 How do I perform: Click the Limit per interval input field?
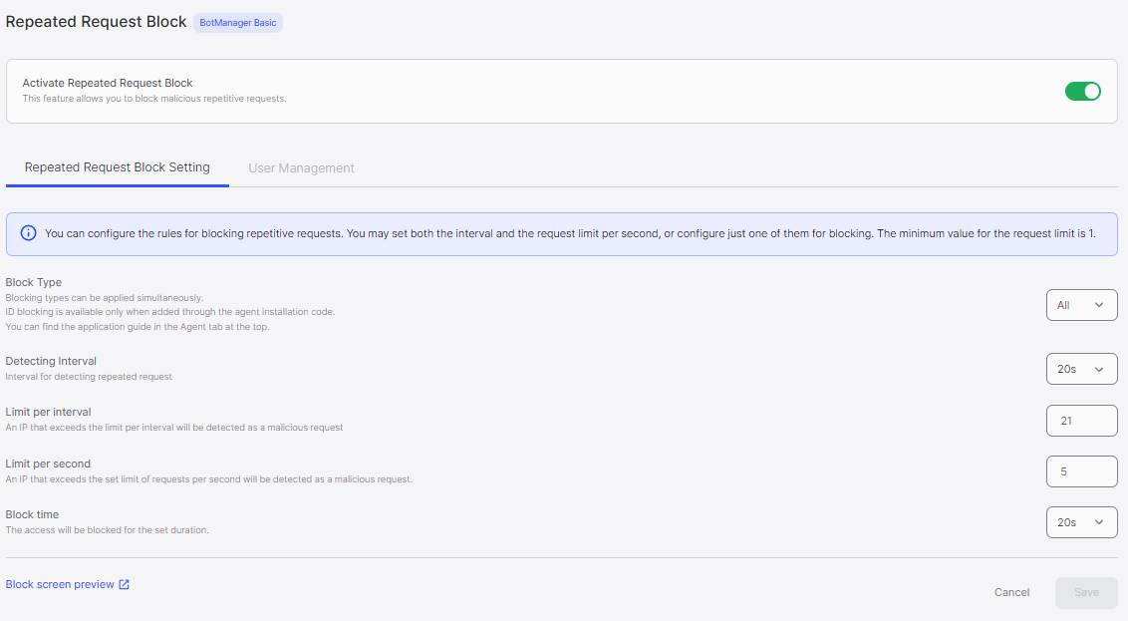[1081, 420]
